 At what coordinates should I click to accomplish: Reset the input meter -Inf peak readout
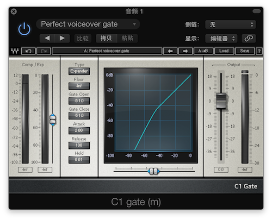25,169
